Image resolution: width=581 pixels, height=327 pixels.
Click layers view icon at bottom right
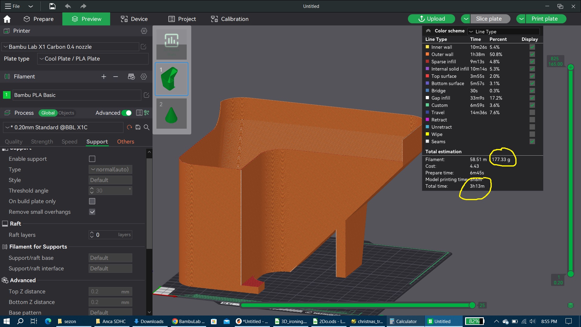571,305
